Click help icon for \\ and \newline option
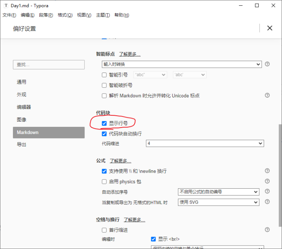The height and width of the screenshot is (249, 282). pyautogui.click(x=267, y=171)
